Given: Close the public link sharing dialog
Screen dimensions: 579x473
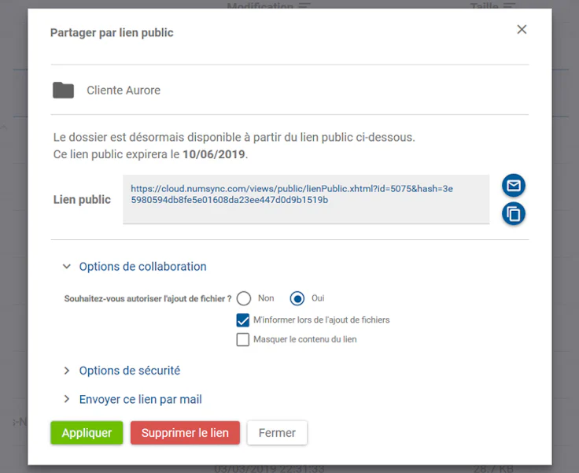Looking at the screenshot, I should coord(522,30).
